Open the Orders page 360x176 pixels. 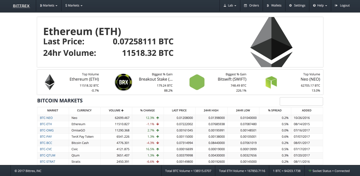click(251, 6)
